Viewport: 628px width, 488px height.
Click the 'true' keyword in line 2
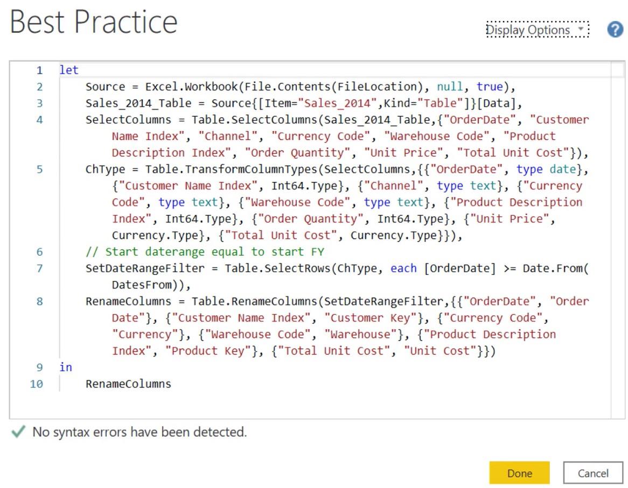coord(489,87)
